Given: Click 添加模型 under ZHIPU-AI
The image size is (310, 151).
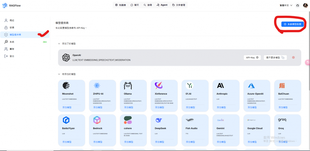Looking at the screenshot, I should 98,108.
